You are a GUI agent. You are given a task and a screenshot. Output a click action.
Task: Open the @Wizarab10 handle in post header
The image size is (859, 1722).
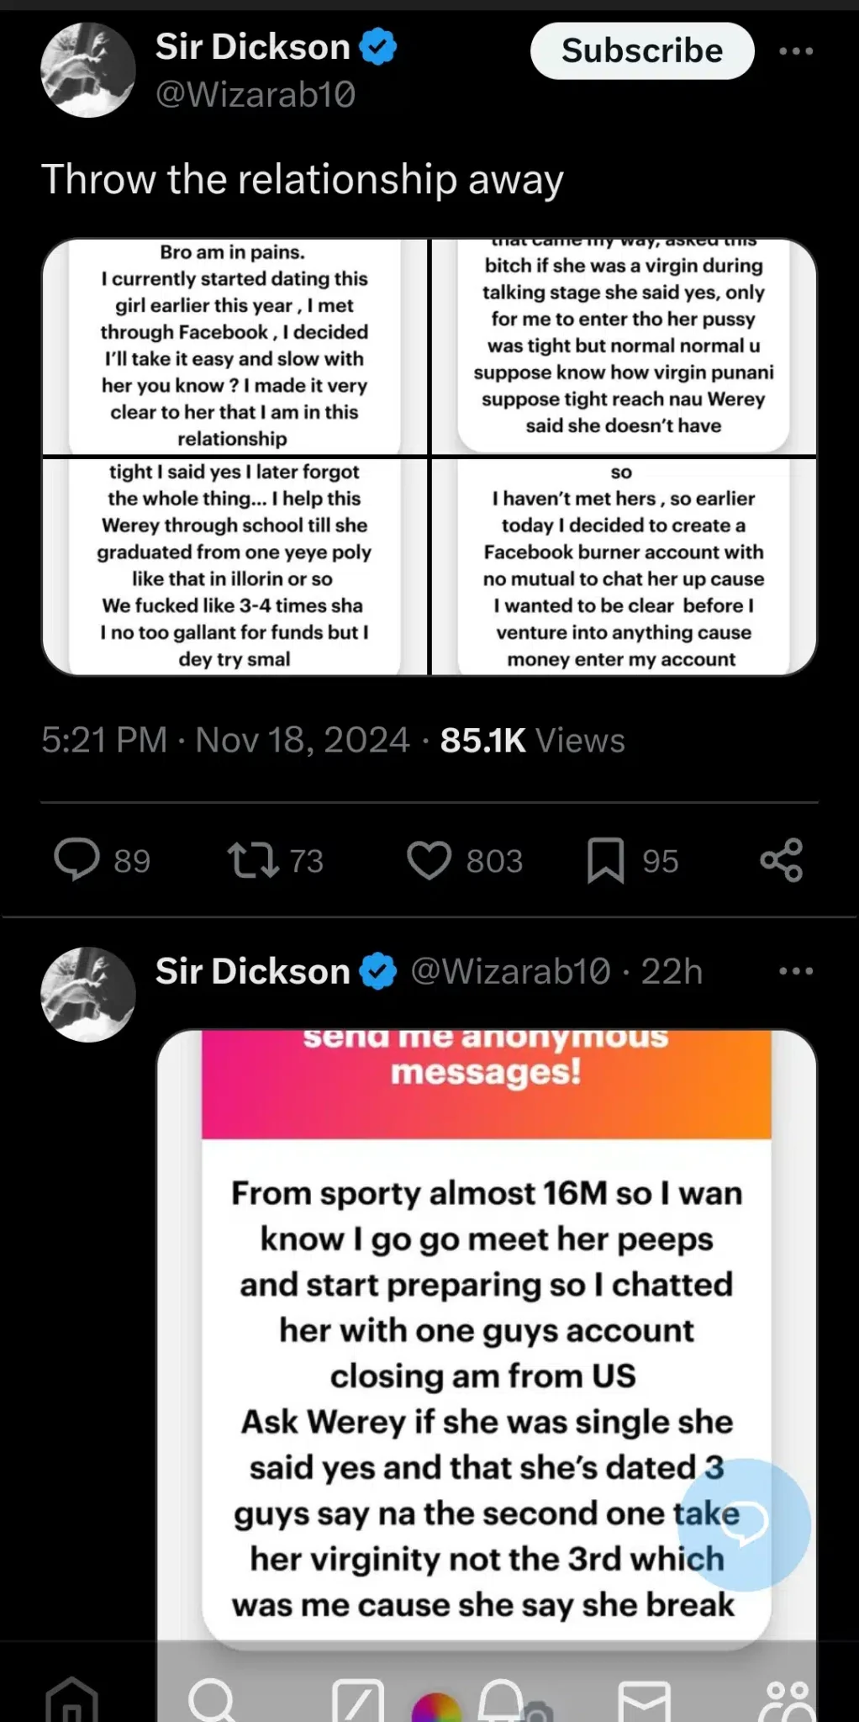(256, 94)
